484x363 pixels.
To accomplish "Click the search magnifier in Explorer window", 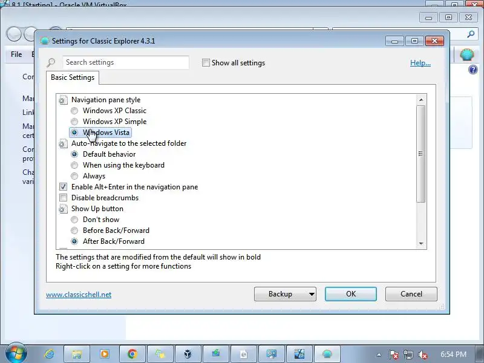I will tap(471, 34).
